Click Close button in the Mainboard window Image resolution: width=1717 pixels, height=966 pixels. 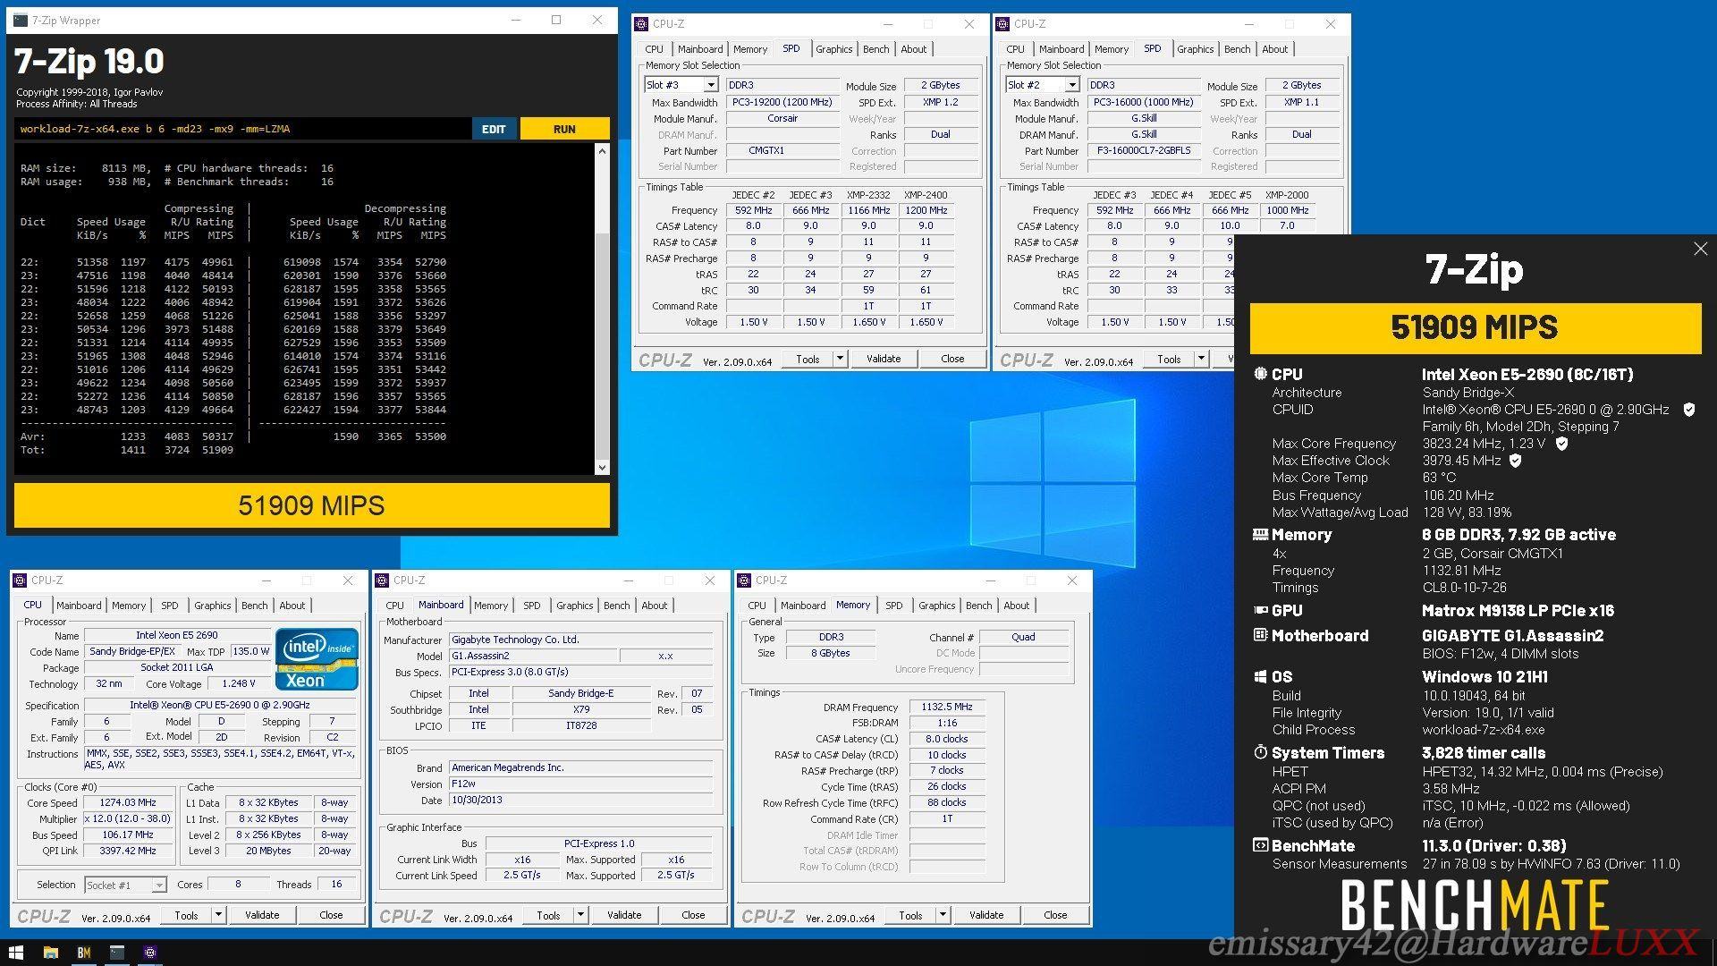(x=693, y=915)
